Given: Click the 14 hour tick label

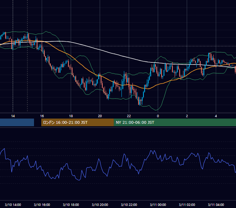Looking at the screenshot, I should point(13,116).
